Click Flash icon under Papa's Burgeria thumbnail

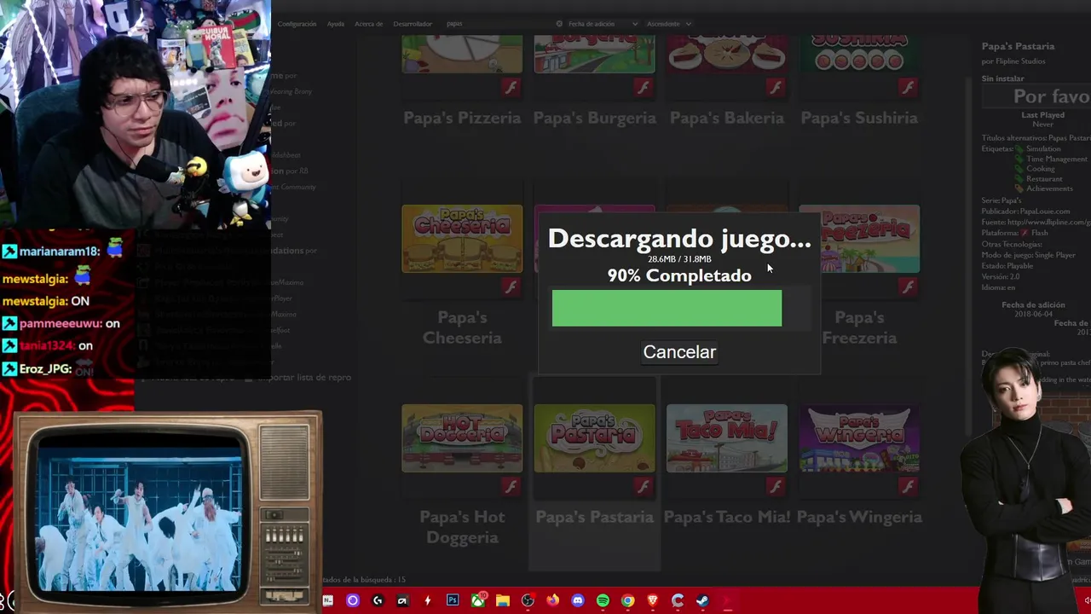[644, 87]
